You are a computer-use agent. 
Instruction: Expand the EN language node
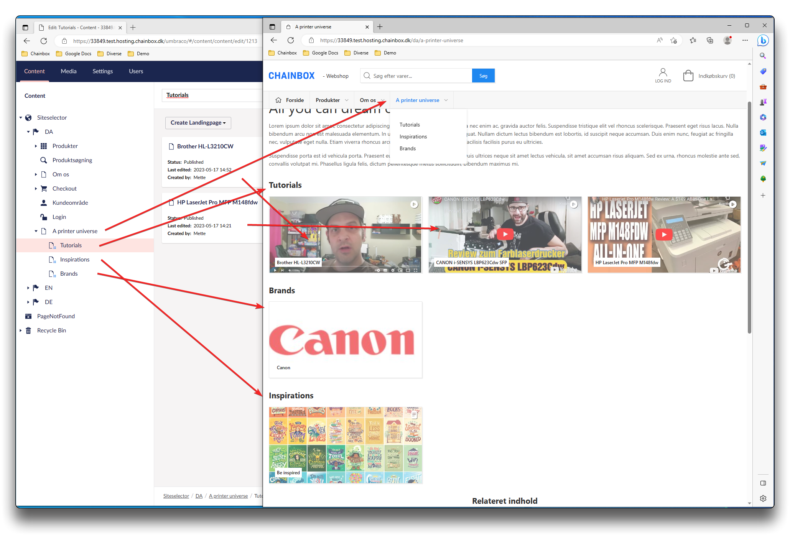28,288
